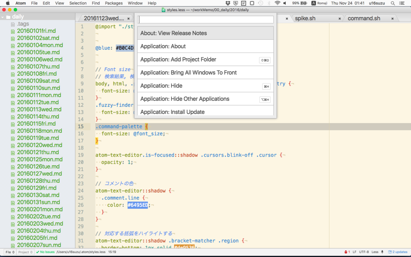Click the status bar file path styles.less
The image size is (411, 257).
81,252
